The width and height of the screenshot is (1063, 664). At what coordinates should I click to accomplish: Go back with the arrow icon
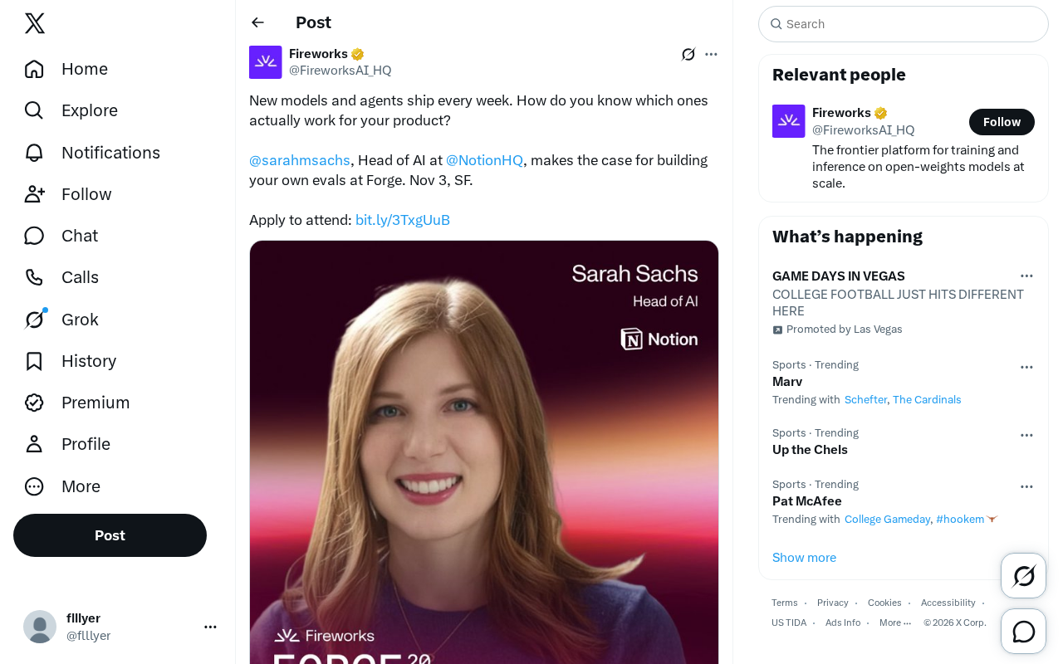coord(257,22)
